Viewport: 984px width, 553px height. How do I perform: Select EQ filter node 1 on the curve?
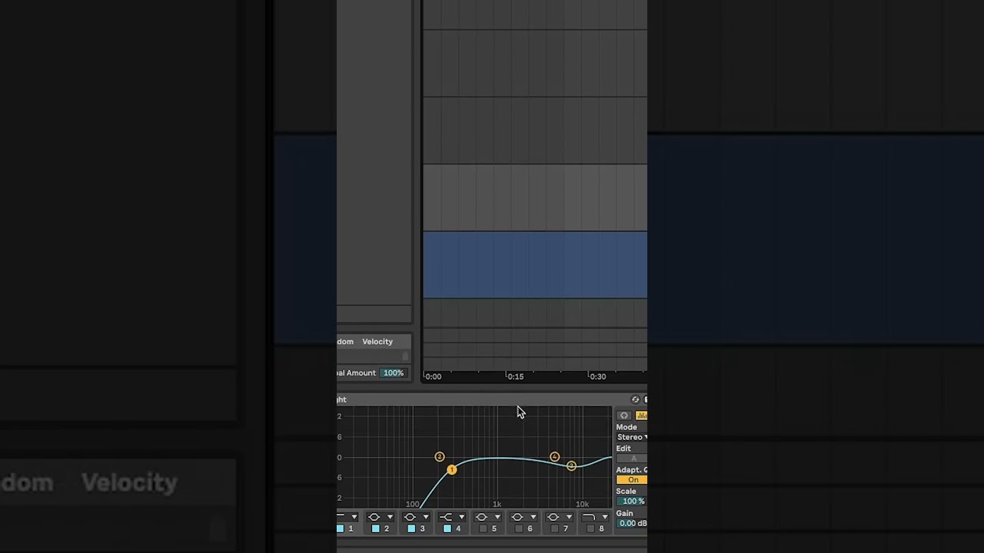[x=452, y=469]
